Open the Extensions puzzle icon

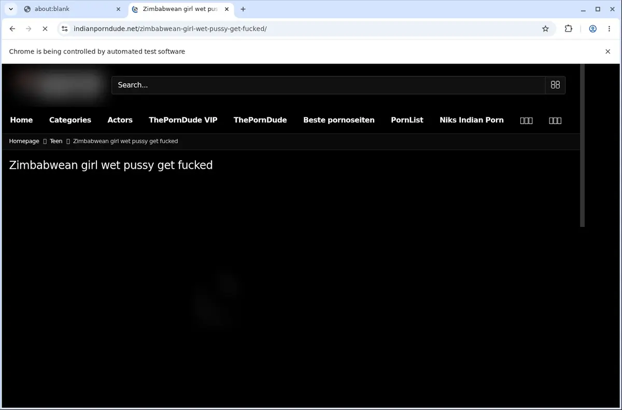[x=568, y=29]
